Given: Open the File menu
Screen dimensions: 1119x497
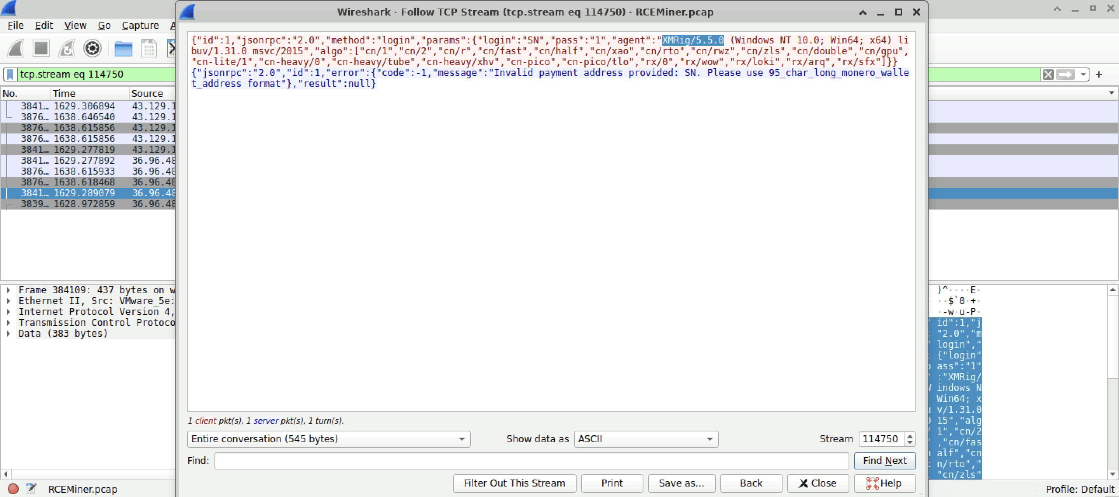Looking at the screenshot, I should click(x=16, y=25).
